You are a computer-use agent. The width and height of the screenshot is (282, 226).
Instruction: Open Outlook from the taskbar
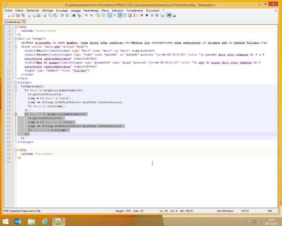(x=18, y=222)
